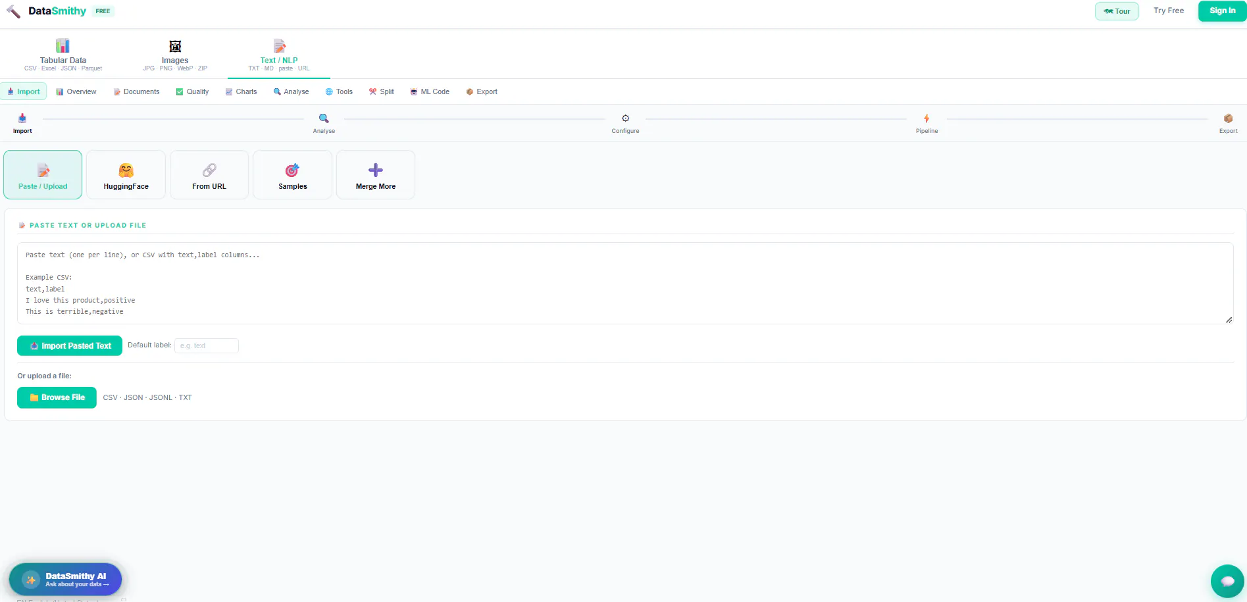The height and width of the screenshot is (602, 1247).
Task: Grab the text area resize handle
Action: tap(1229, 320)
